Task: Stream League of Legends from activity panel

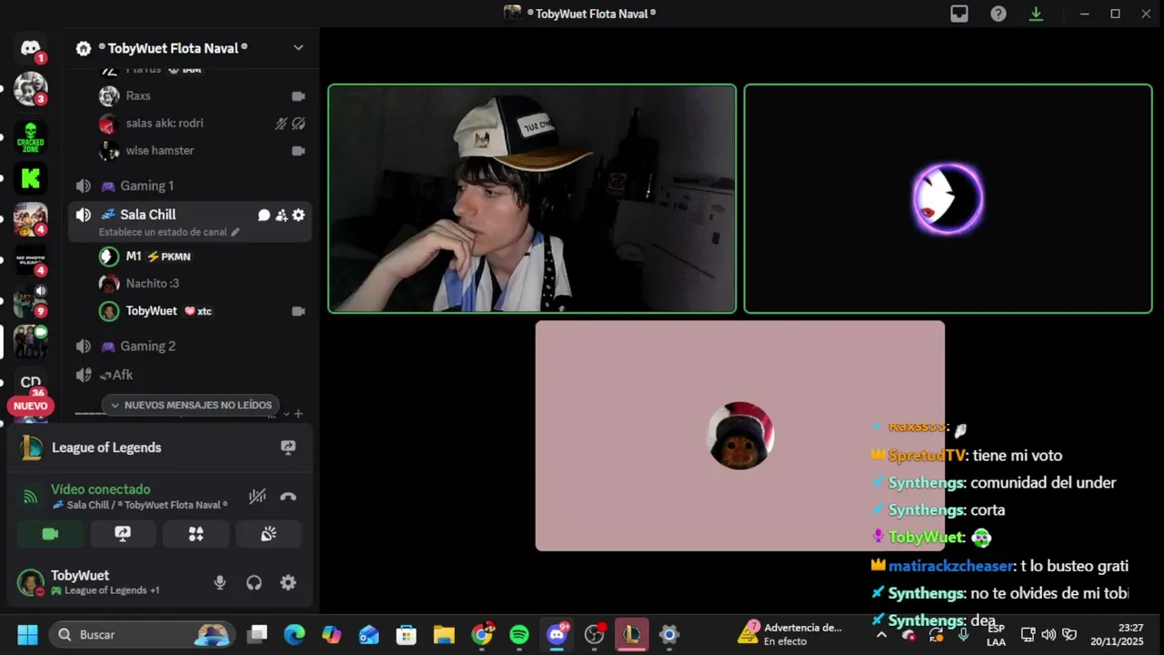Action: tap(288, 448)
